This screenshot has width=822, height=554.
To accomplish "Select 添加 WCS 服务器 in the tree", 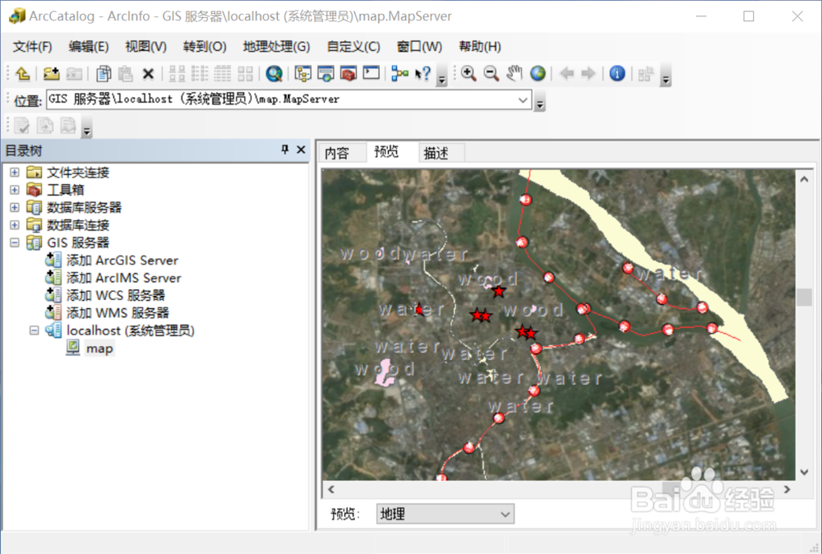I will point(115,295).
